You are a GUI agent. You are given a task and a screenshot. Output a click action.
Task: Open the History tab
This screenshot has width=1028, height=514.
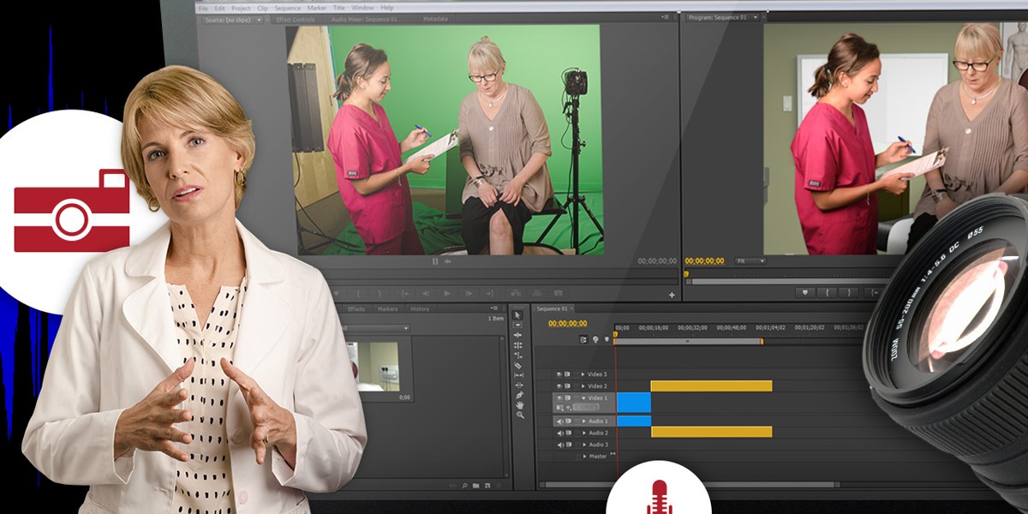point(420,308)
